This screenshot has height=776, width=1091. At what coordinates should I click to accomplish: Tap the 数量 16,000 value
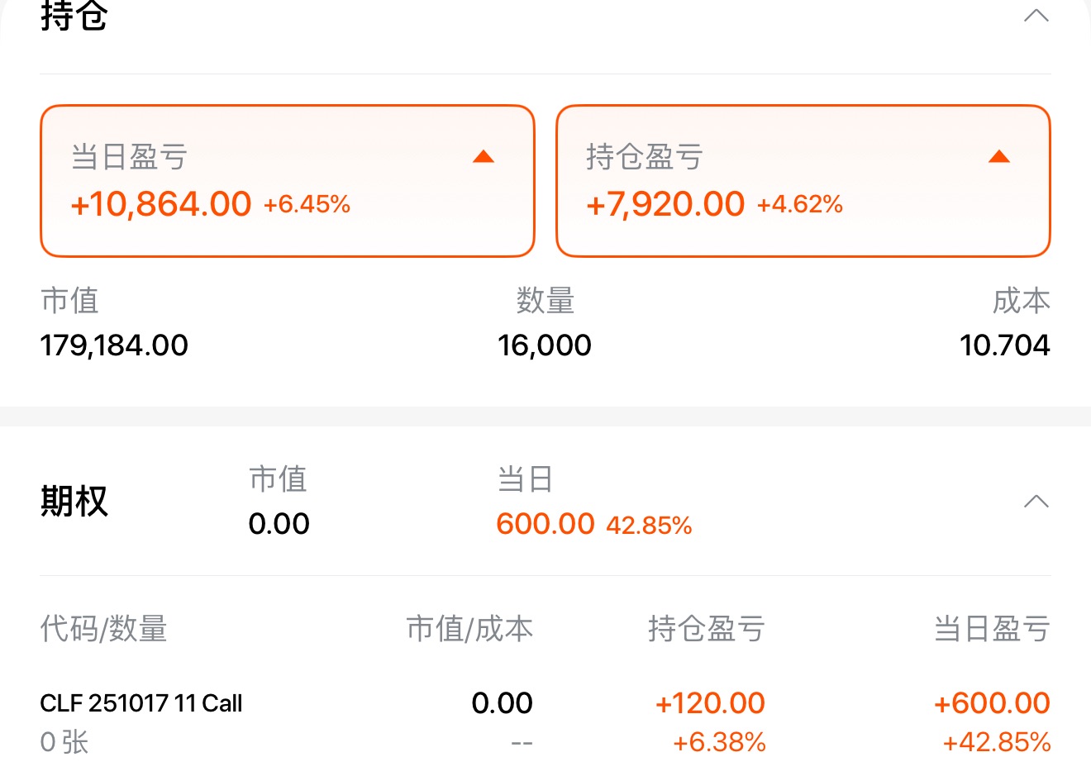tap(545, 345)
